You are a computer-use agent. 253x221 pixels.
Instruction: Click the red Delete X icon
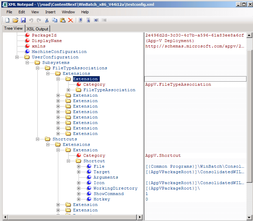(x=71, y=20)
